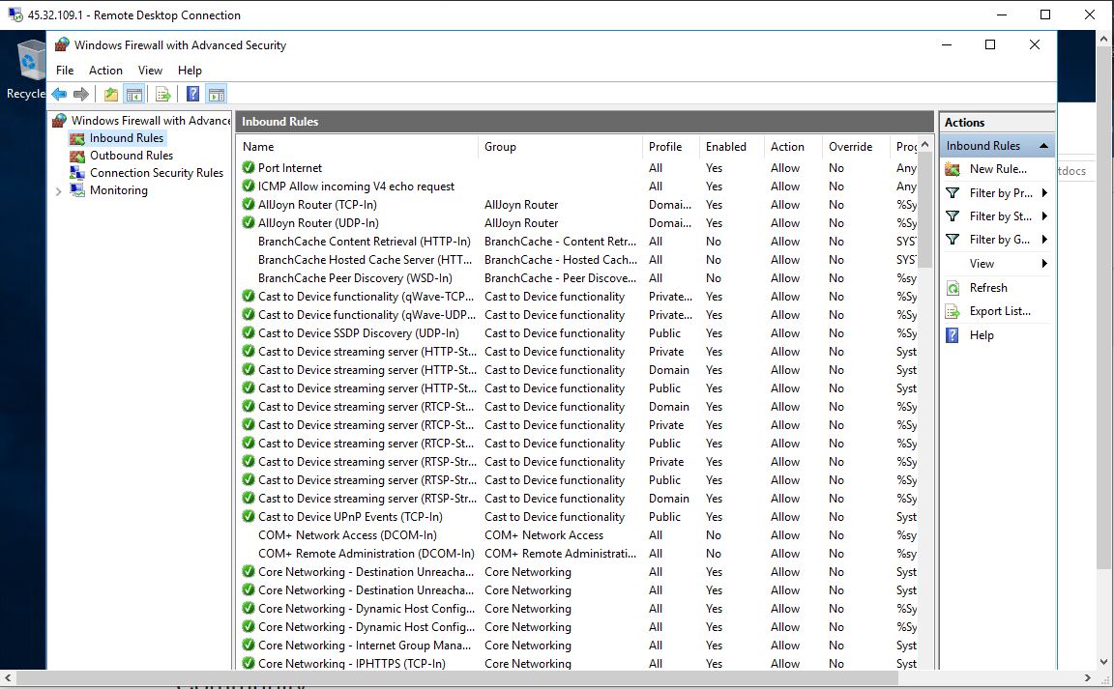The height and width of the screenshot is (689, 1114).
Task: Click the Export List icon in the toolbar
Action: pyautogui.click(x=162, y=94)
